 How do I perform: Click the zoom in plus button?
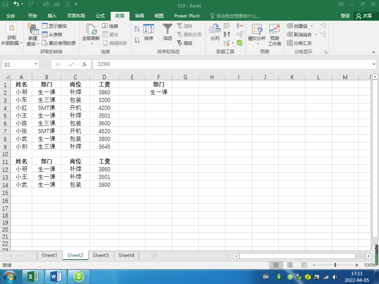357,265
